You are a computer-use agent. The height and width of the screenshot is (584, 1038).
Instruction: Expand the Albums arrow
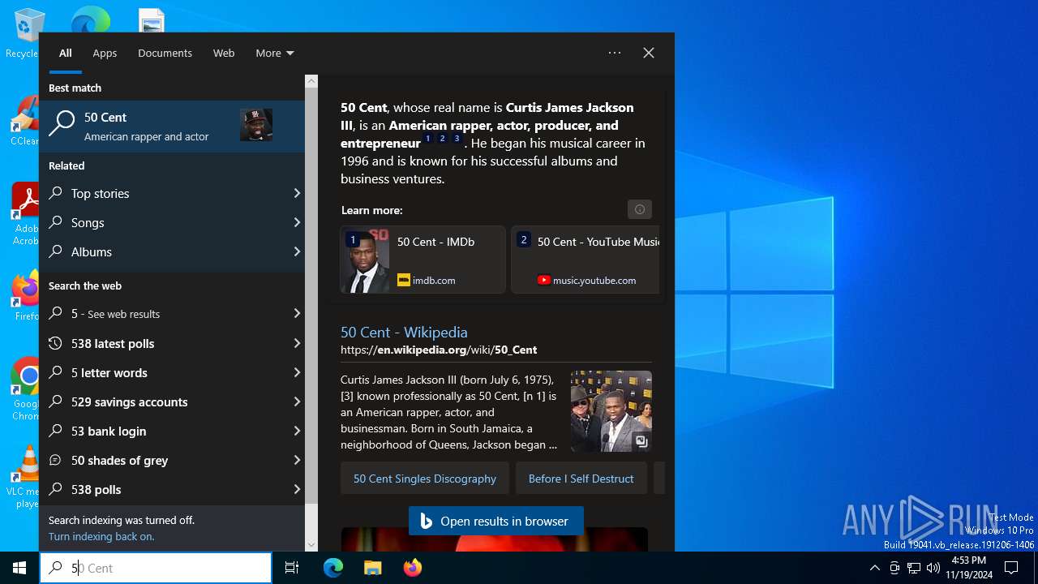click(297, 251)
